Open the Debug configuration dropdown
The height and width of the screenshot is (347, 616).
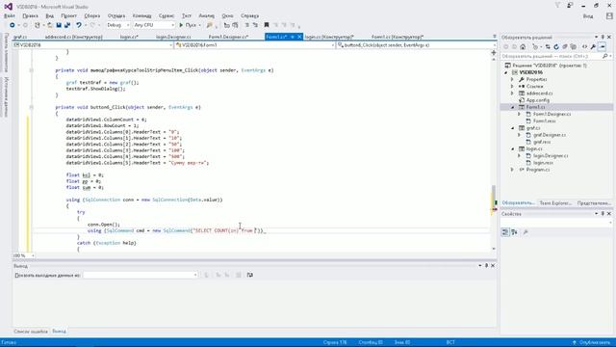117,25
